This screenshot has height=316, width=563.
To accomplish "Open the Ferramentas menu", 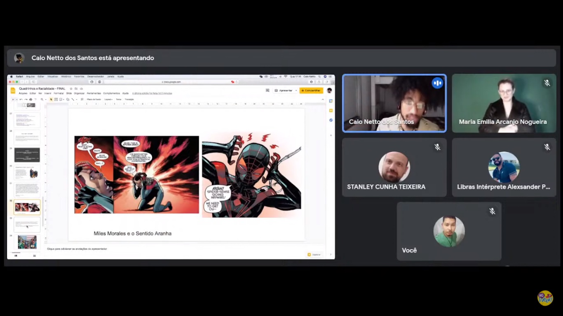I will point(94,93).
